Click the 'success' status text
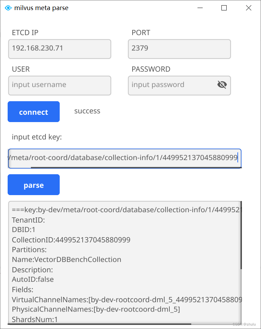Screen dimensions: 261x329 (87, 111)
